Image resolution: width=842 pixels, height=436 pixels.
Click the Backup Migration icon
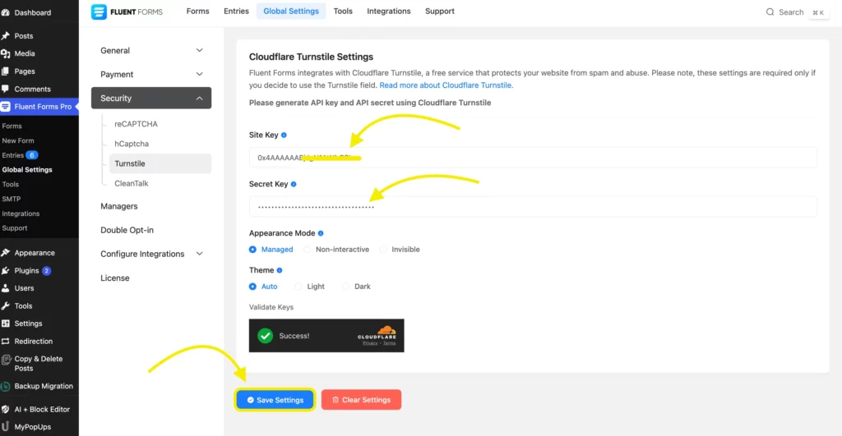pyautogui.click(x=6, y=386)
